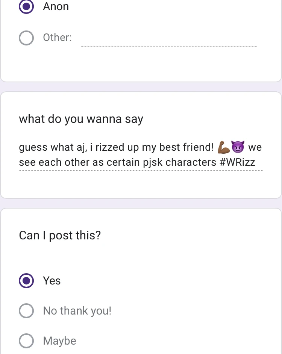The width and height of the screenshot is (282, 354).
Task: Click the Yes option label text
Action: click(52, 281)
